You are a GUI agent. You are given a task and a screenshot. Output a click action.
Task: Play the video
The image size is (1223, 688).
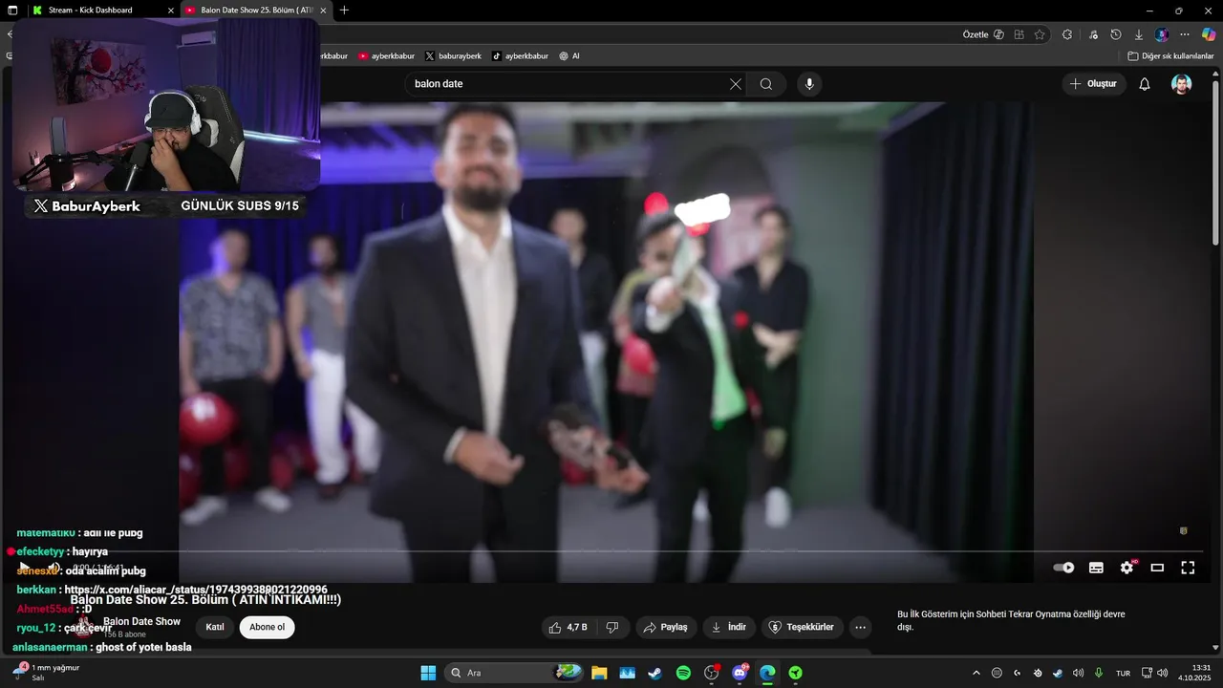(x=25, y=567)
